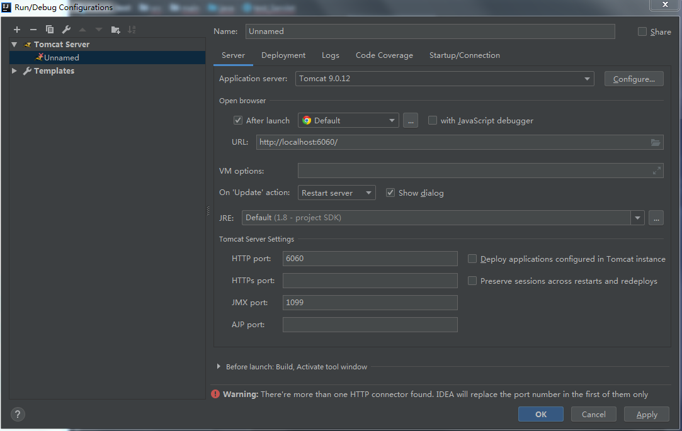
Task: Click the AJP port field
Action: [x=370, y=325]
